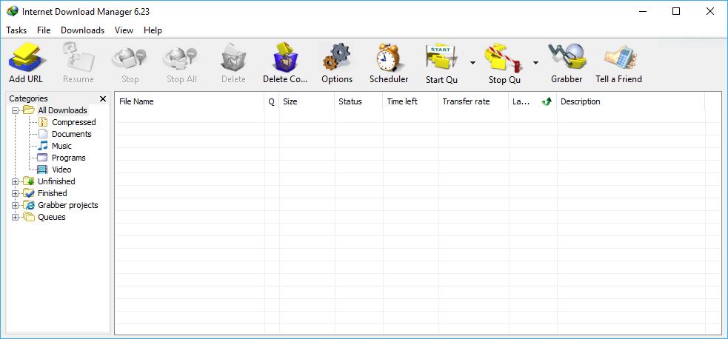728x339 pixels.
Task: Click the Start Queue icon
Action: [441, 57]
